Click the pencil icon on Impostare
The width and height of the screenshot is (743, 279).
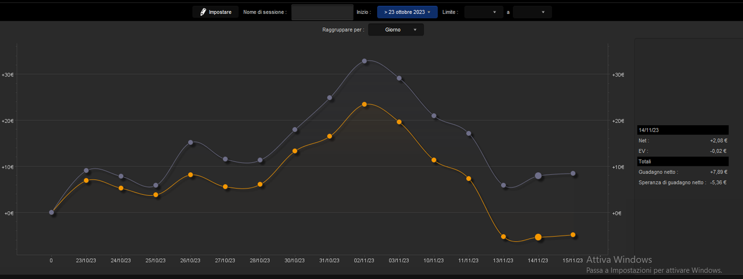203,12
